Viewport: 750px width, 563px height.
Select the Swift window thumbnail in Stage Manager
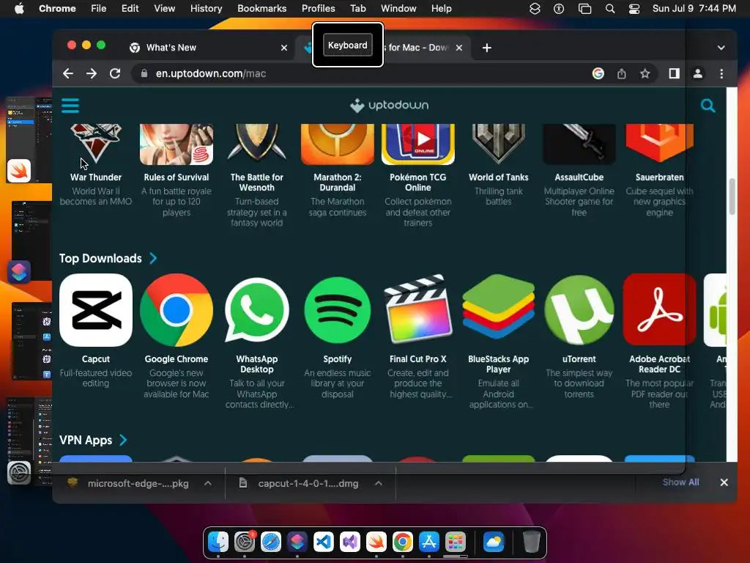click(x=29, y=140)
